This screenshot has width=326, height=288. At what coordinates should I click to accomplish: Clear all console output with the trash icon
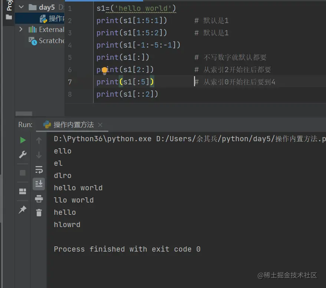click(x=39, y=213)
